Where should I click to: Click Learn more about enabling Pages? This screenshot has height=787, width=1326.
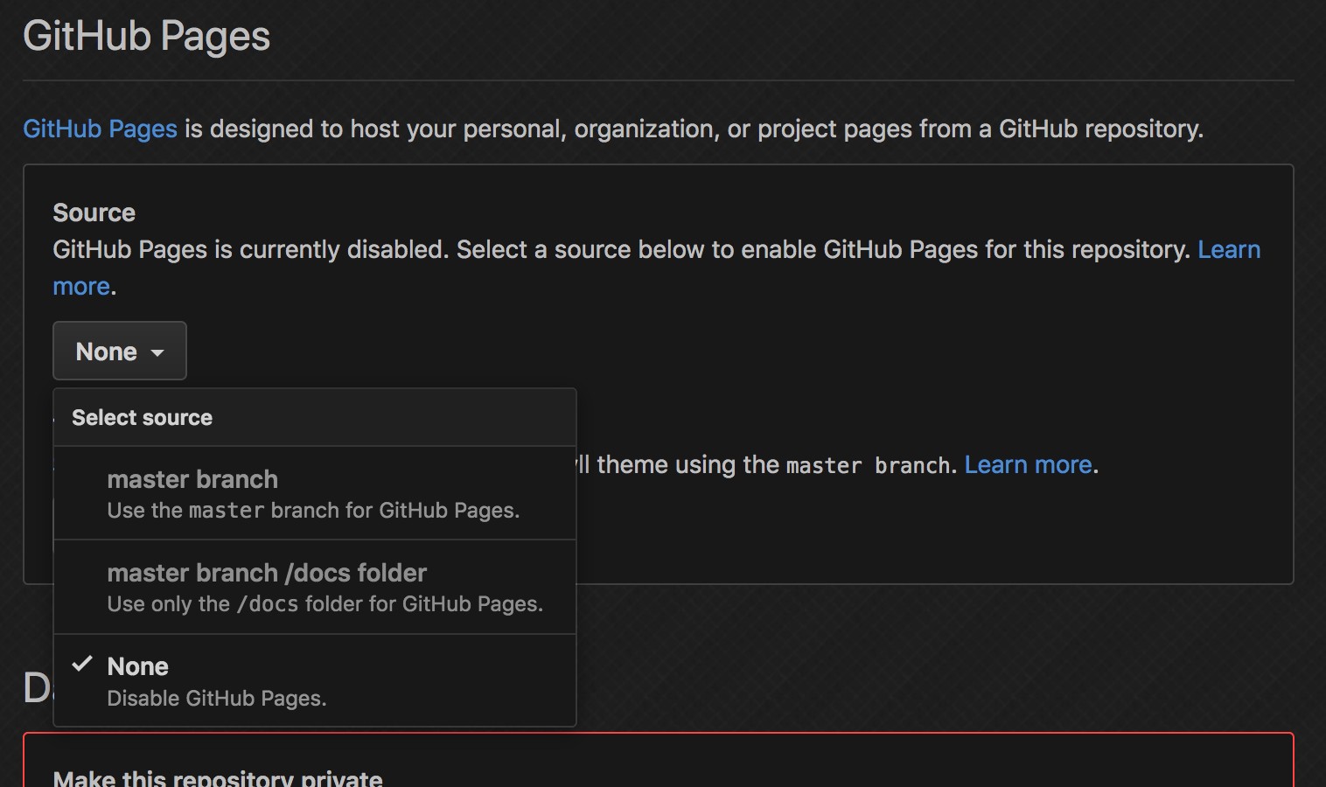[1228, 249]
